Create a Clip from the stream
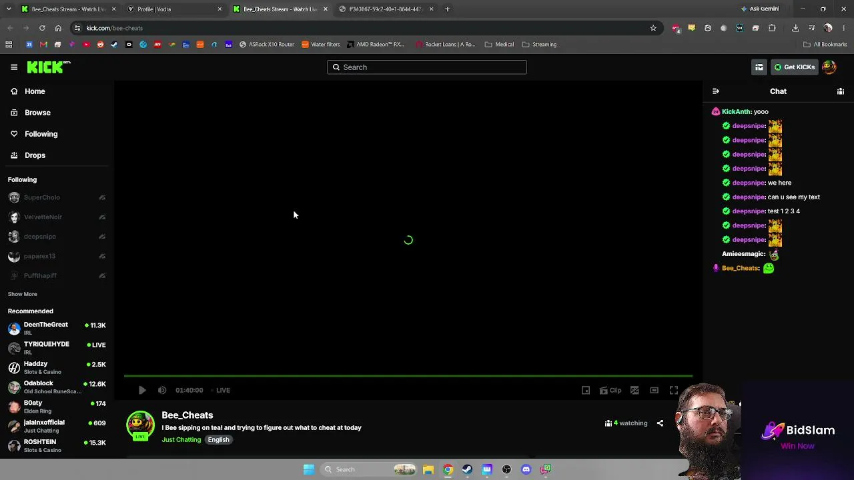 (610, 390)
